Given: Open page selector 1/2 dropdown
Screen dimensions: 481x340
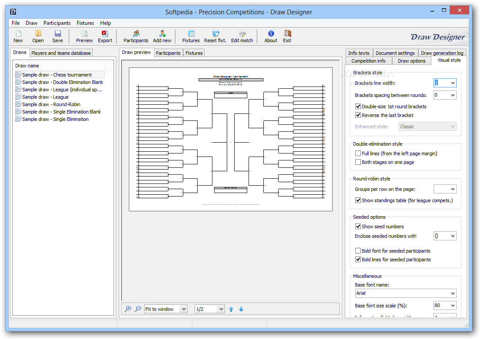Looking at the screenshot, I should pyautogui.click(x=221, y=309).
